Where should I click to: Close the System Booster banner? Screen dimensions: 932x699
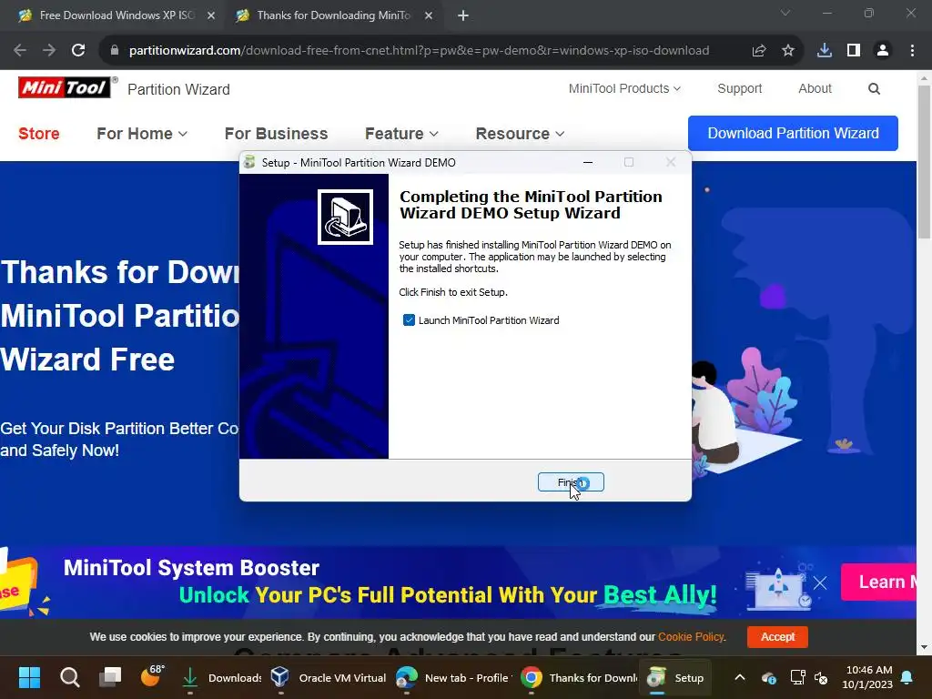[x=820, y=582]
